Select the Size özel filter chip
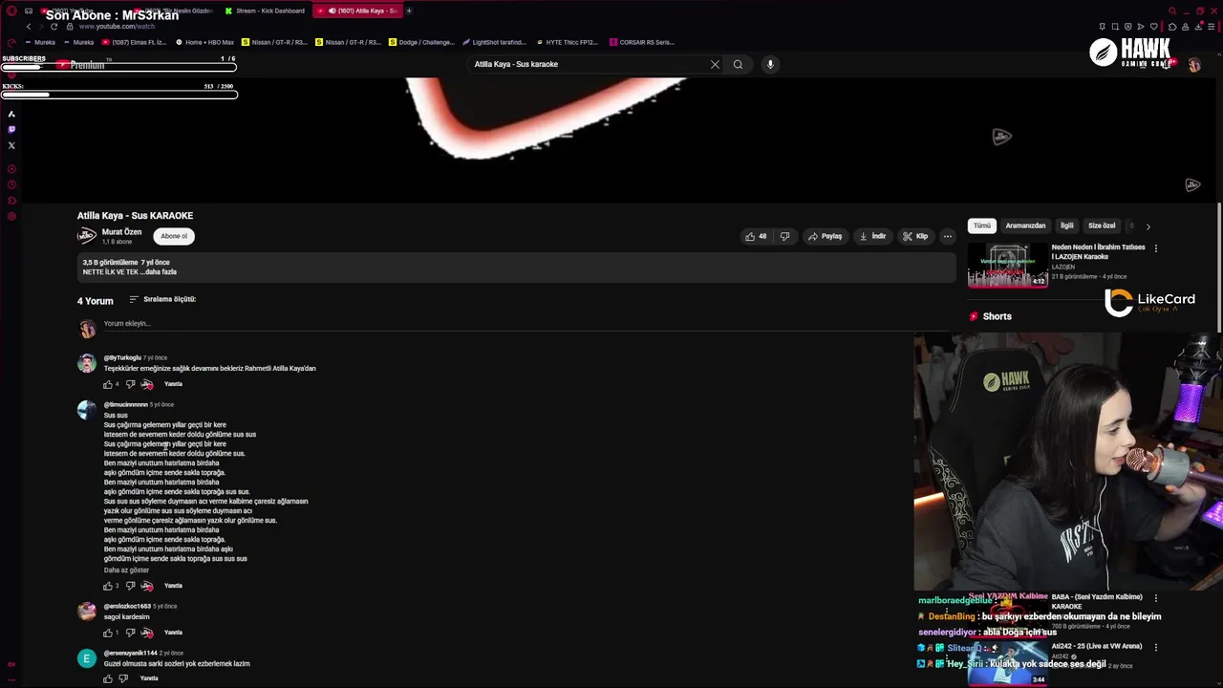This screenshot has width=1223, height=688. 1102,226
